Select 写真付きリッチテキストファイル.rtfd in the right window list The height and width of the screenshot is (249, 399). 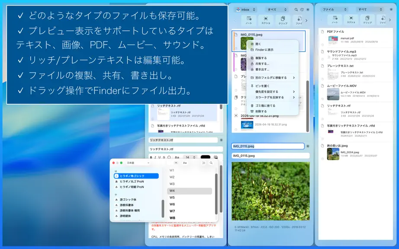point(356,132)
